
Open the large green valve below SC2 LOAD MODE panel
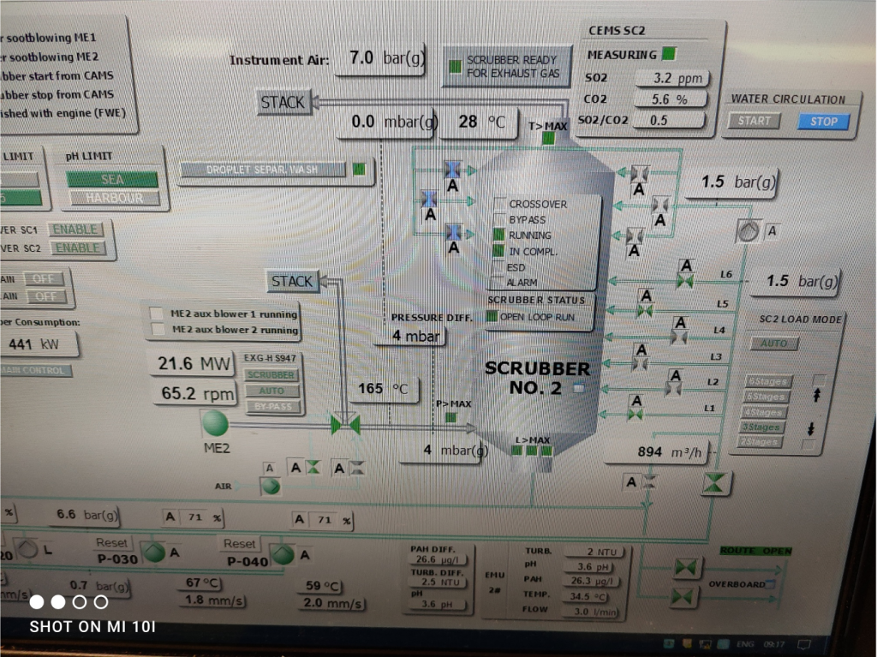pos(715,483)
